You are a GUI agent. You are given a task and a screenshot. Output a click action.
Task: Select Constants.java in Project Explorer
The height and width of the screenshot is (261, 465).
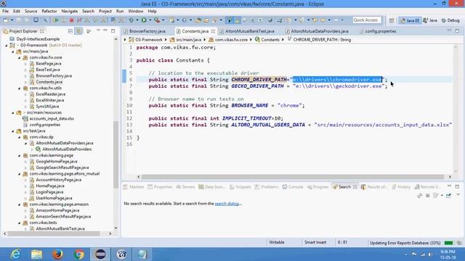[x=46, y=82]
